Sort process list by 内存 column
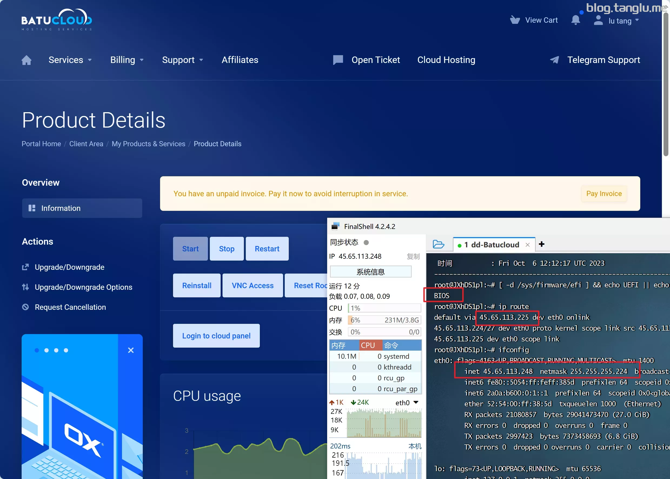This screenshot has width=670, height=479. click(344, 345)
